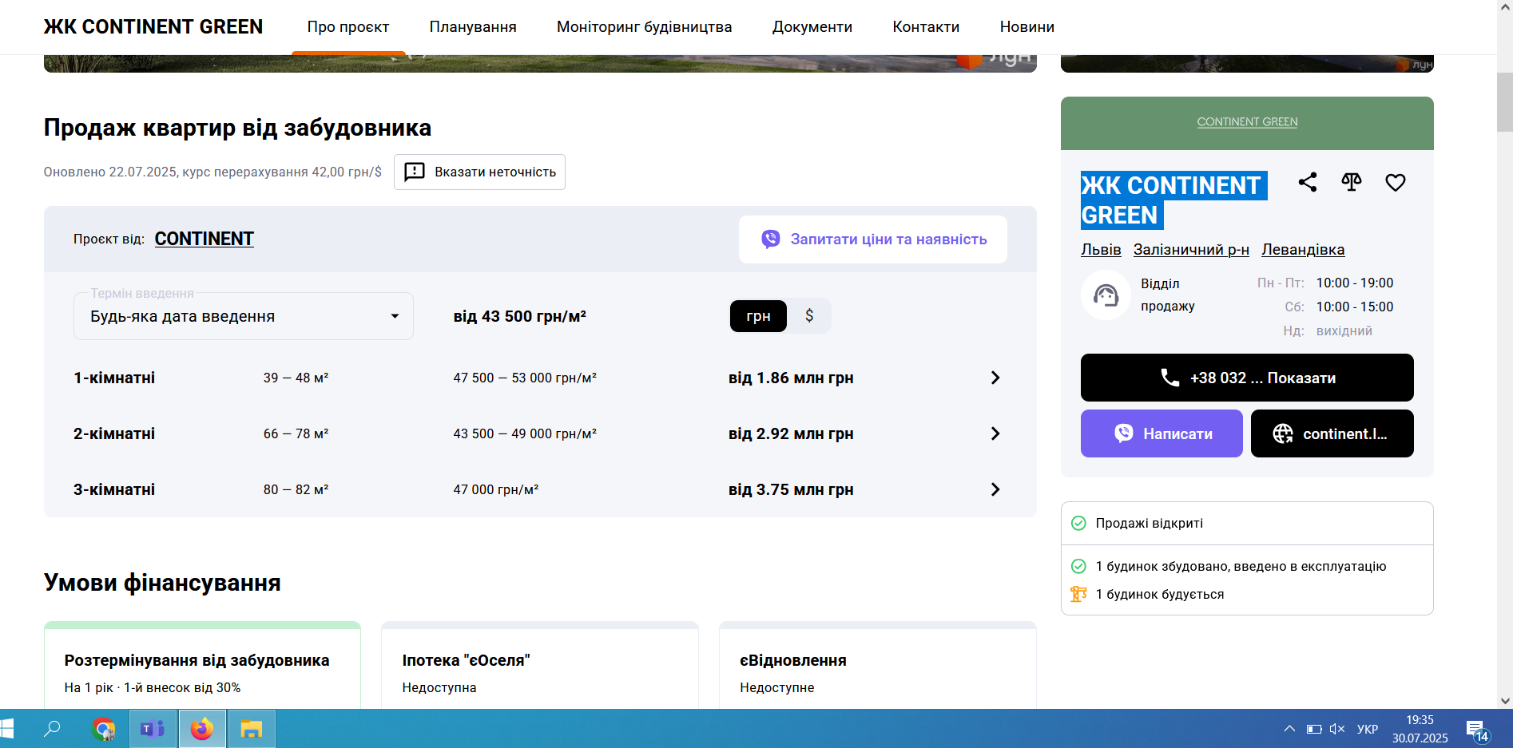Expand 3-кімнатні row arrow
Viewport: 1513px width, 748px height.
pyautogui.click(x=995, y=489)
